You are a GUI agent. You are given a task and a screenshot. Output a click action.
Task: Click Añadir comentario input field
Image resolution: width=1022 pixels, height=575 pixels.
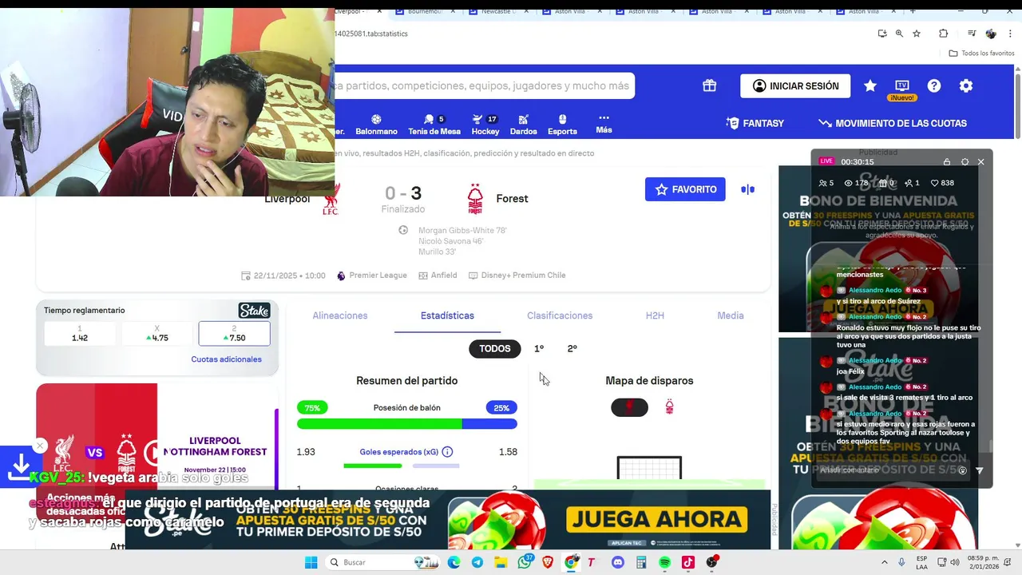(885, 470)
